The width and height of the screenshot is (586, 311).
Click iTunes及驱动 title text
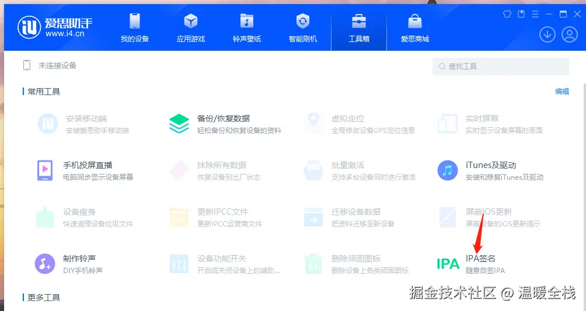491,165
